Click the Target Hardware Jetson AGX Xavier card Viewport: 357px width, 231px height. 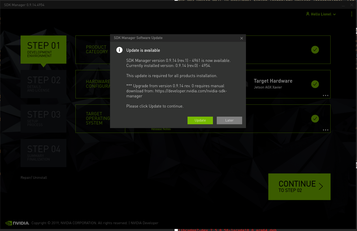point(288,84)
